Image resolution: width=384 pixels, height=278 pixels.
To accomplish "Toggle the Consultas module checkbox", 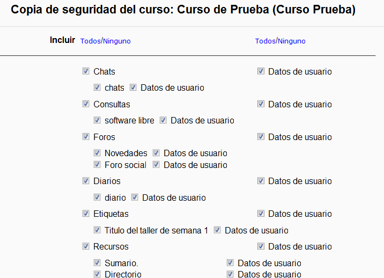I will tap(86, 104).
